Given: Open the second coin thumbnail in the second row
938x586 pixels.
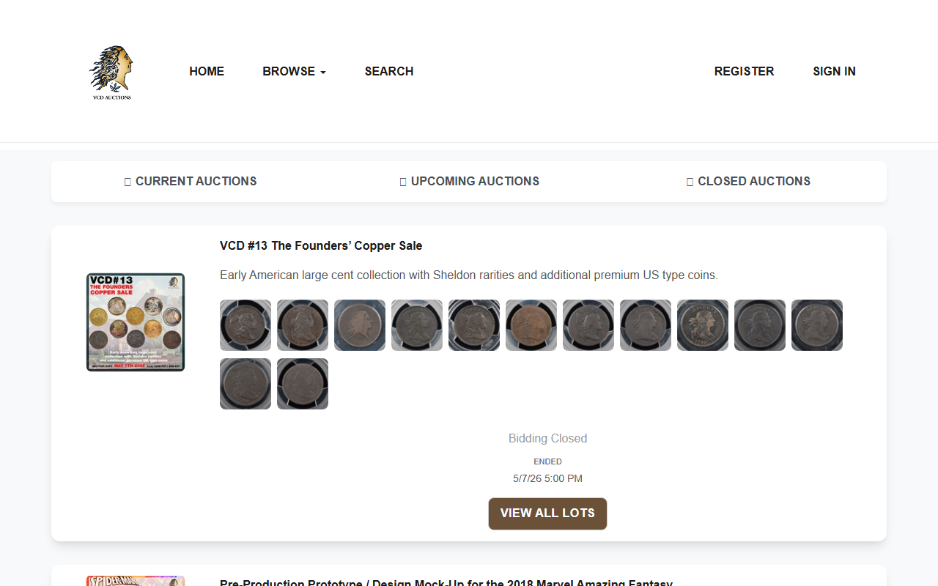Looking at the screenshot, I should click(x=303, y=384).
